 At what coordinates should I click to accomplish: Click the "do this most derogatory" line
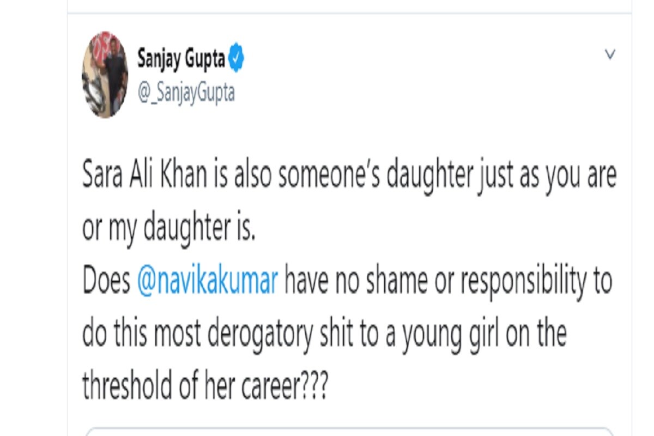[x=197, y=335]
